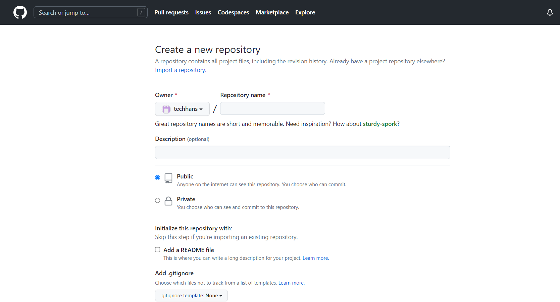Go to Pull requests

pos(171,12)
